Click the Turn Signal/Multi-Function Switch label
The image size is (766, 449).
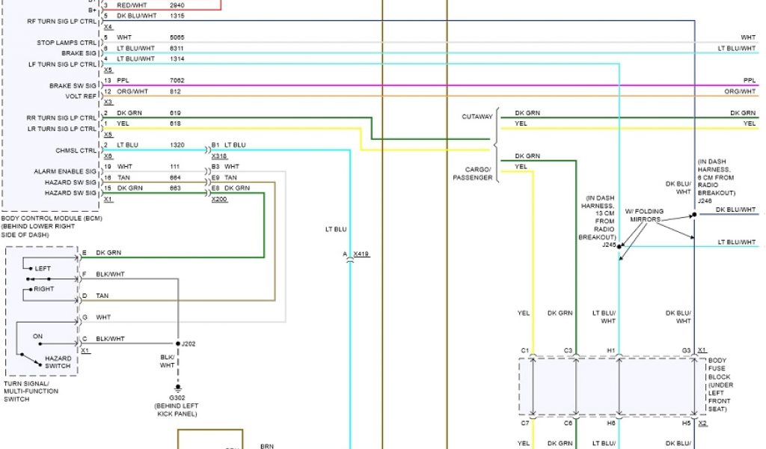[30, 391]
